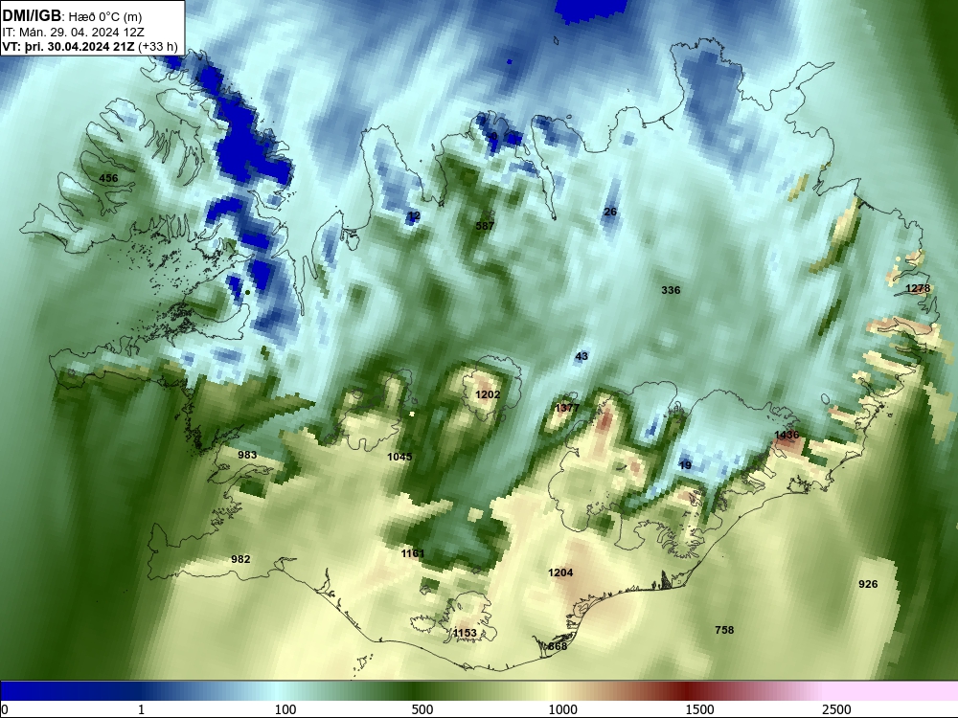Click the map label 12
The height and width of the screenshot is (718, 958).
point(414,215)
